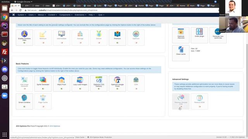Open the System dropdown menu
The height and width of the screenshot is (139, 248).
click(x=22, y=15)
